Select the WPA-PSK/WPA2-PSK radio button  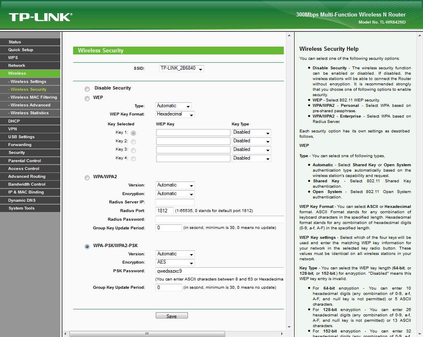[x=87, y=247]
